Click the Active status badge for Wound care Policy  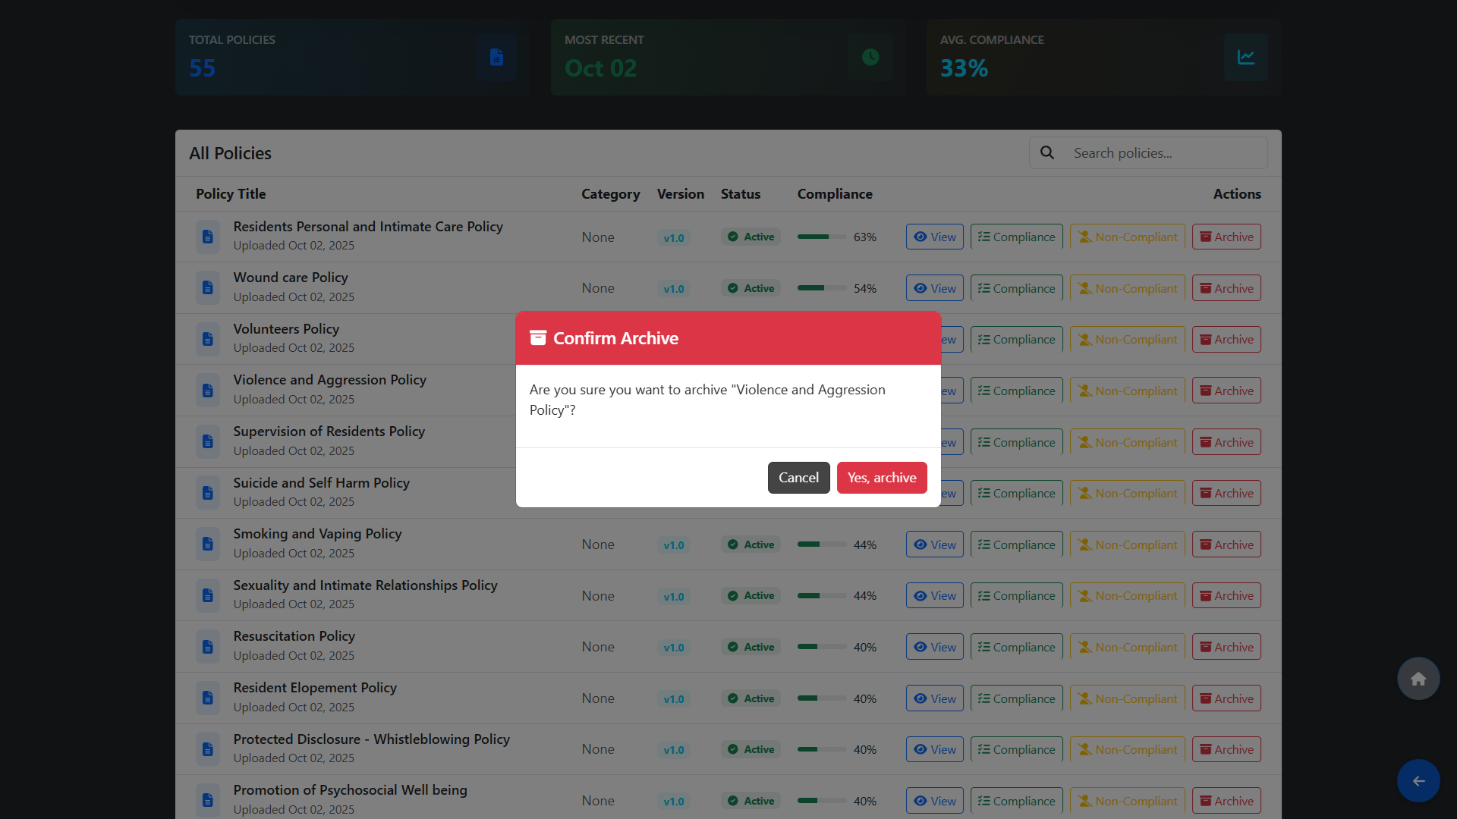click(x=751, y=288)
